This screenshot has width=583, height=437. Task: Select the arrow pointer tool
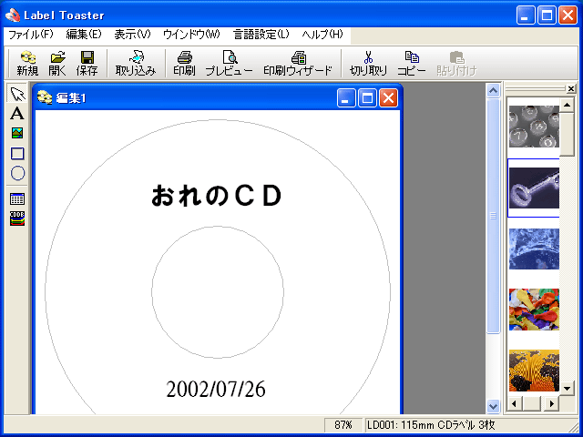click(17, 95)
